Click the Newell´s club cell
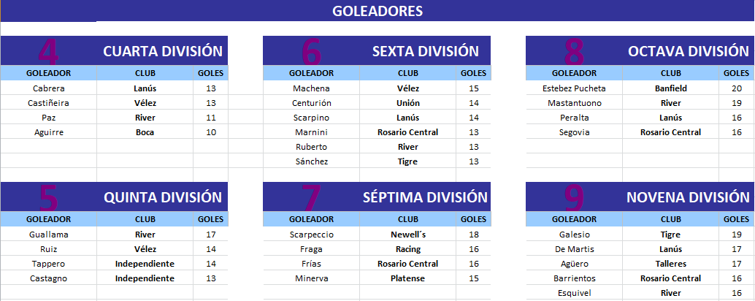The width and height of the screenshot is (755, 301). (408, 235)
